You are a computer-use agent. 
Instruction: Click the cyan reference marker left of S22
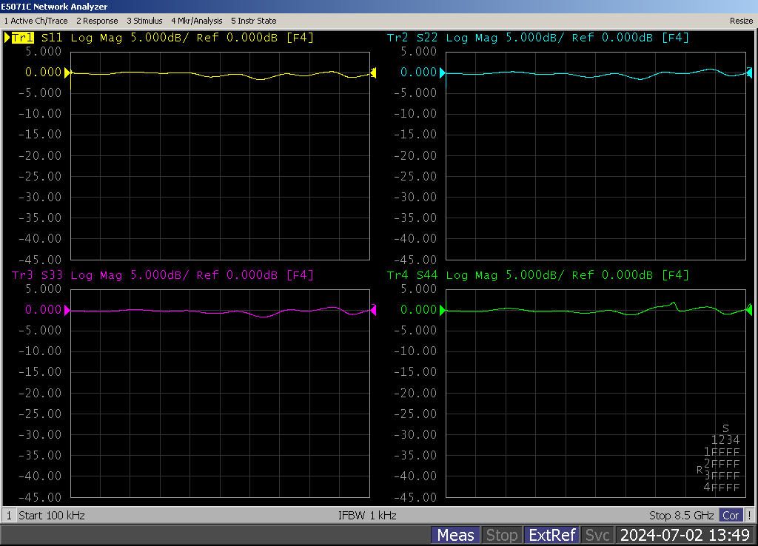point(443,73)
